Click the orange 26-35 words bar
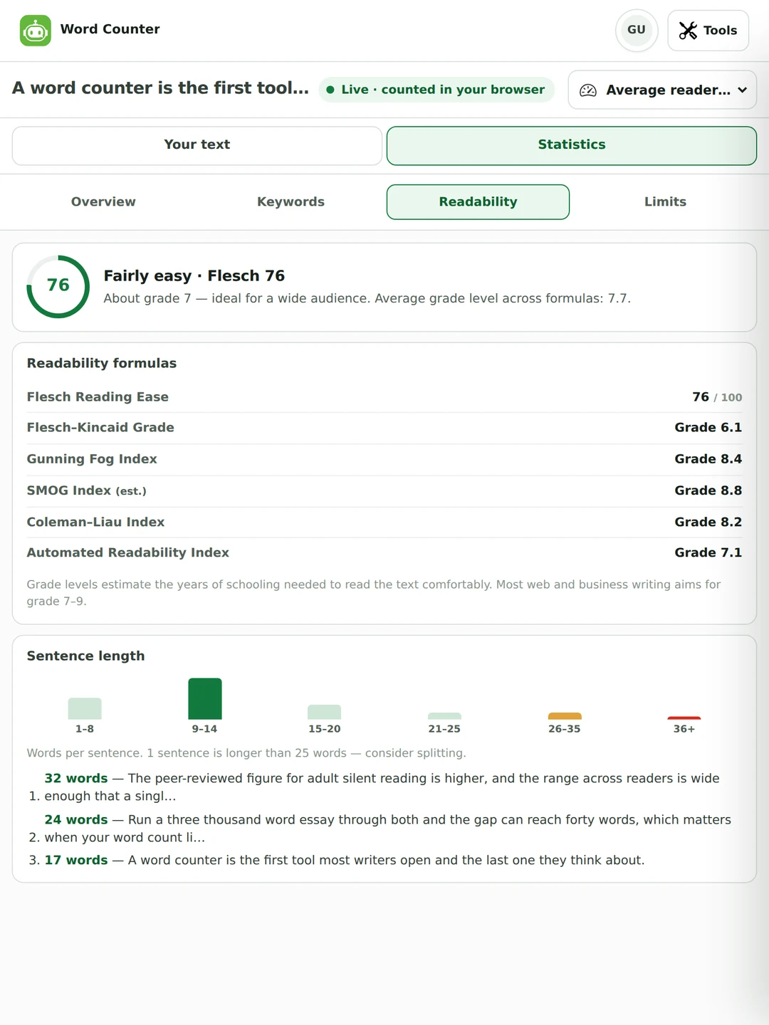 565,716
